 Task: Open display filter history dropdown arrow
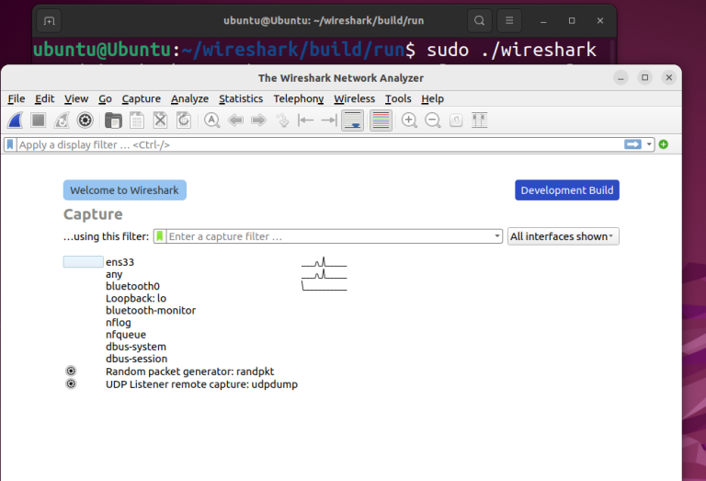pyautogui.click(x=650, y=144)
